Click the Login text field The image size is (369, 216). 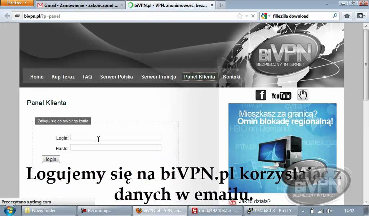(x=116, y=137)
